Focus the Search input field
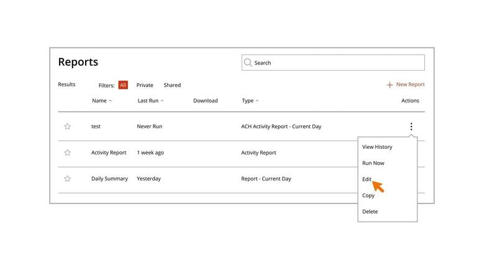 pos(333,63)
